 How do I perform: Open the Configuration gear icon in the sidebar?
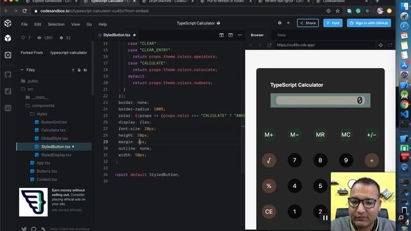coord(8,55)
